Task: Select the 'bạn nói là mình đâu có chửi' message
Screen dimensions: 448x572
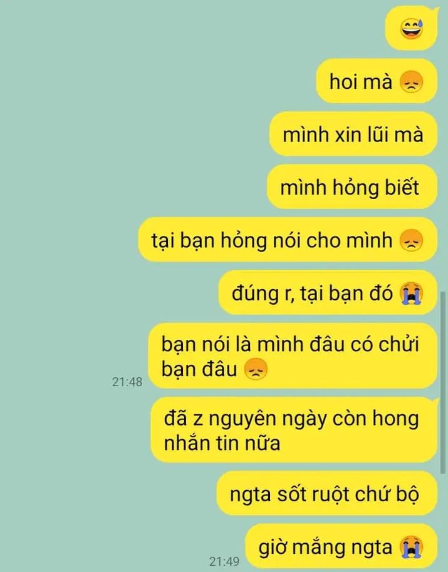Action: pyautogui.click(x=293, y=355)
